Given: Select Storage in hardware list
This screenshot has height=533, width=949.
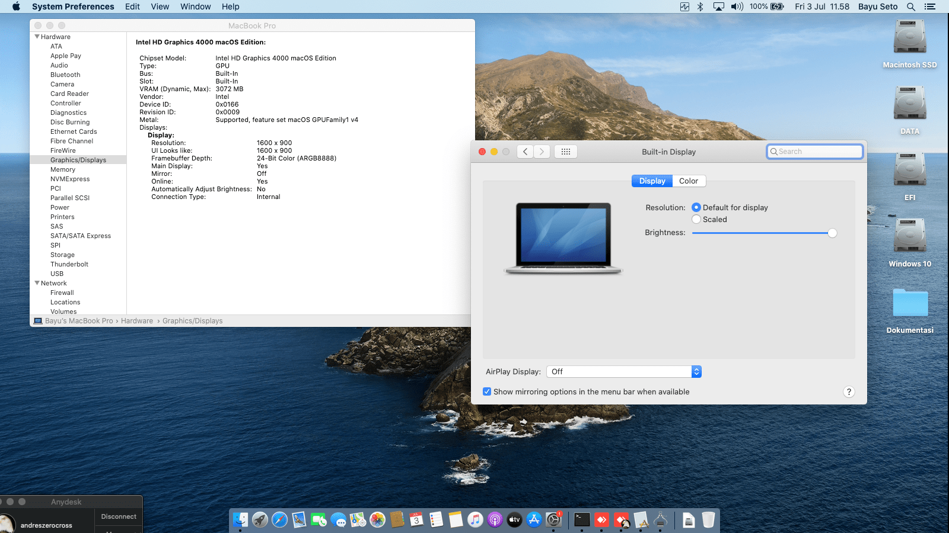Looking at the screenshot, I should click(x=62, y=255).
